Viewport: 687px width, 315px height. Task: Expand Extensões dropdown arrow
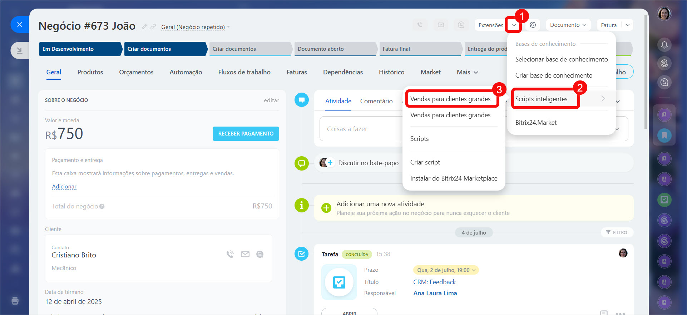point(514,25)
